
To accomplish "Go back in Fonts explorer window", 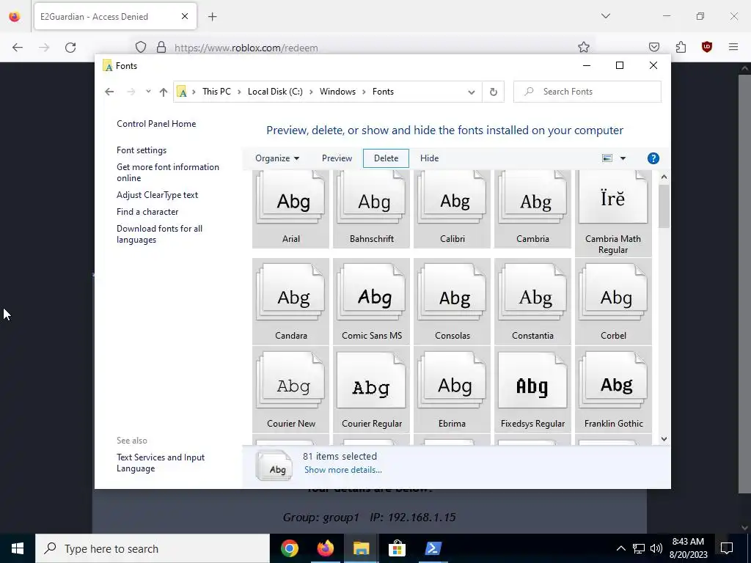I will click(109, 92).
